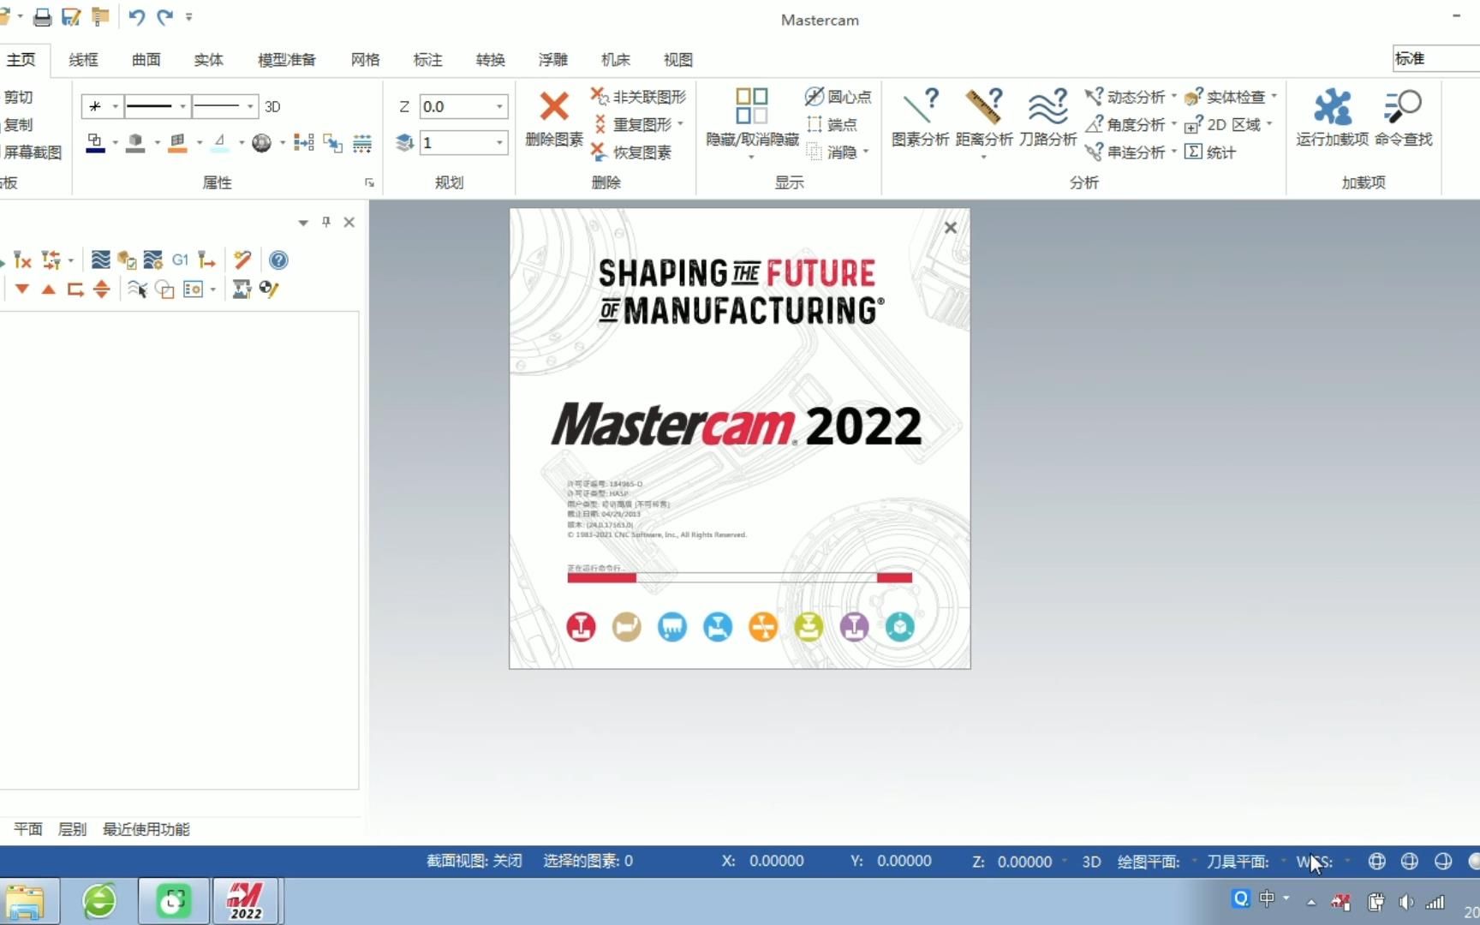Close the Mastercam 2022 splash screen
Screen dimensions: 1480x925
coord(950,228)
